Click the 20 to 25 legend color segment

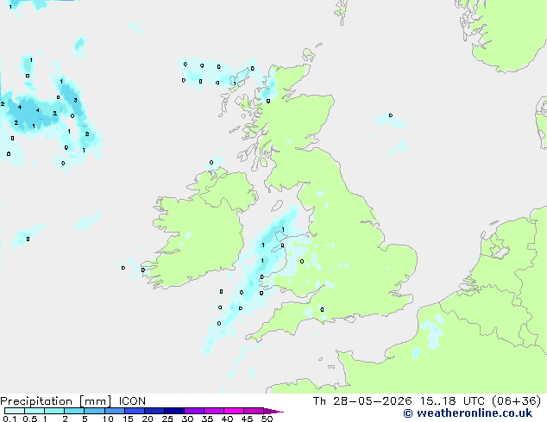pyautogui.click(x=154, y=411)
